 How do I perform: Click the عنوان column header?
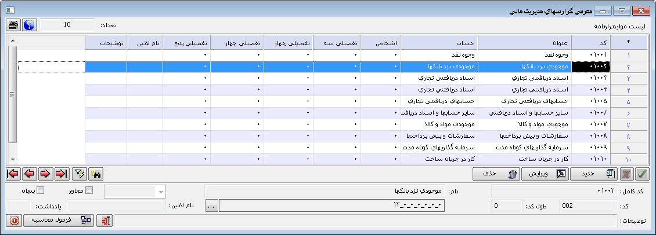pos(525,42)
